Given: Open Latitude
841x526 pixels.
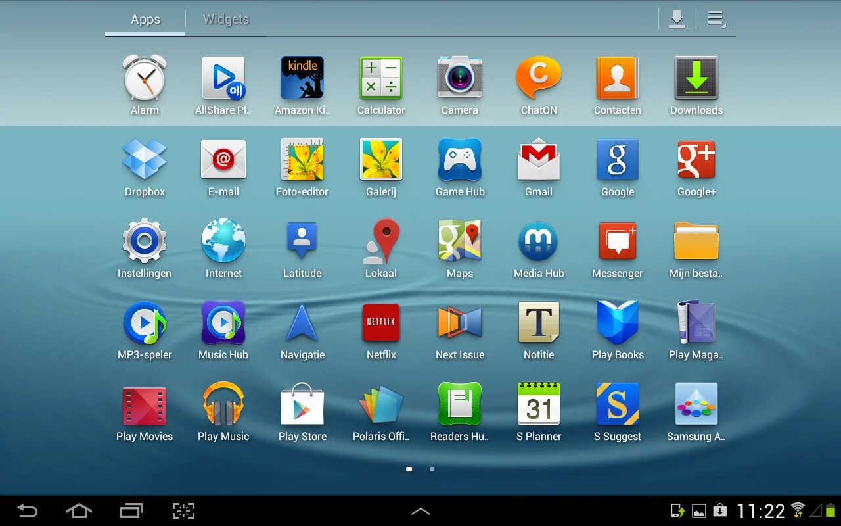Looking at the screenshot, I should [302, 241].
